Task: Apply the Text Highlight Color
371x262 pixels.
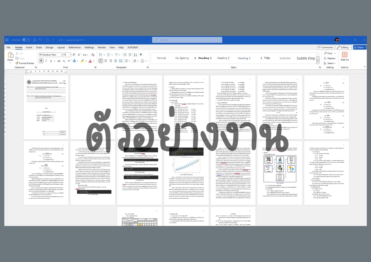Action: click(82, 61)
